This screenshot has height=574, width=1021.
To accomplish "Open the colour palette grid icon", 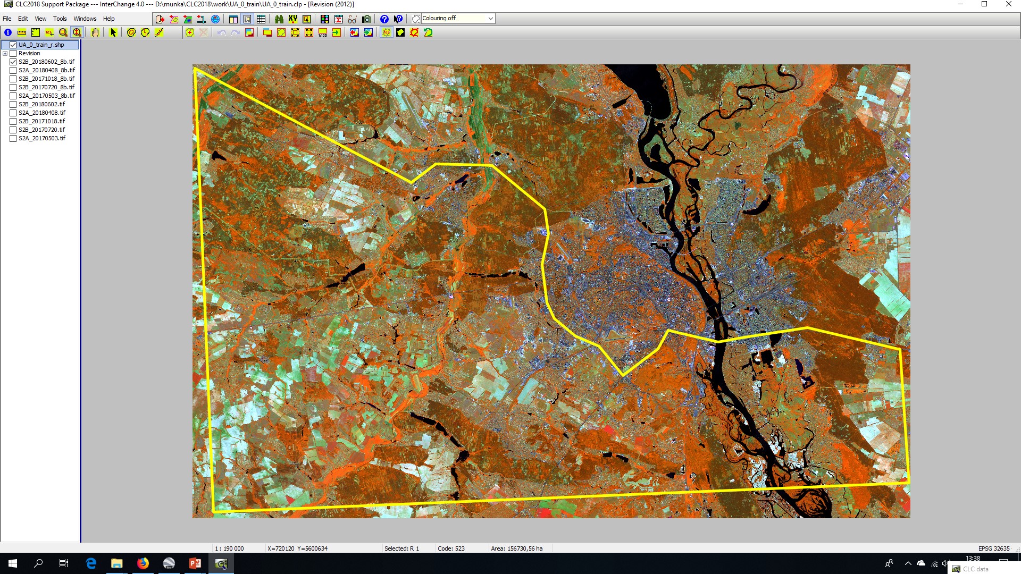I will tap(325, 19).
